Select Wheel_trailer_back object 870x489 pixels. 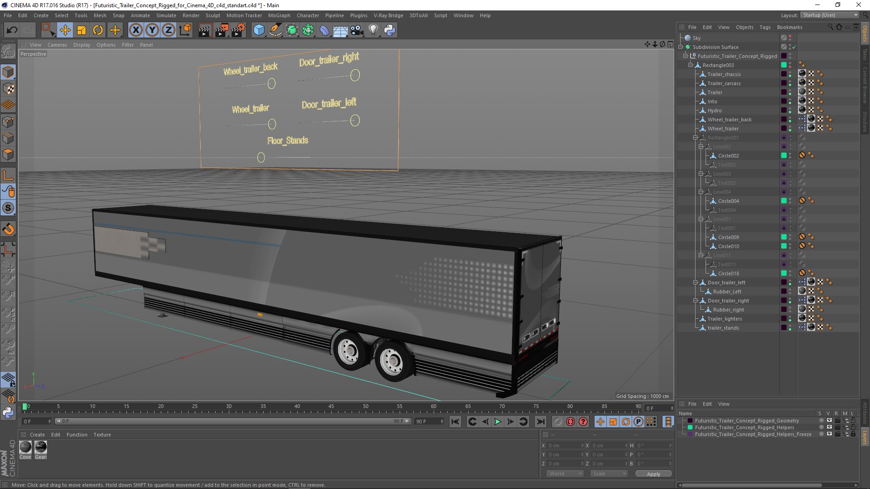(730, 120)
